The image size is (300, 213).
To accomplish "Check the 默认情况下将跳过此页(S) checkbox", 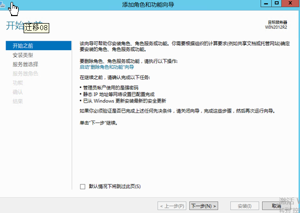I will 82,186.
